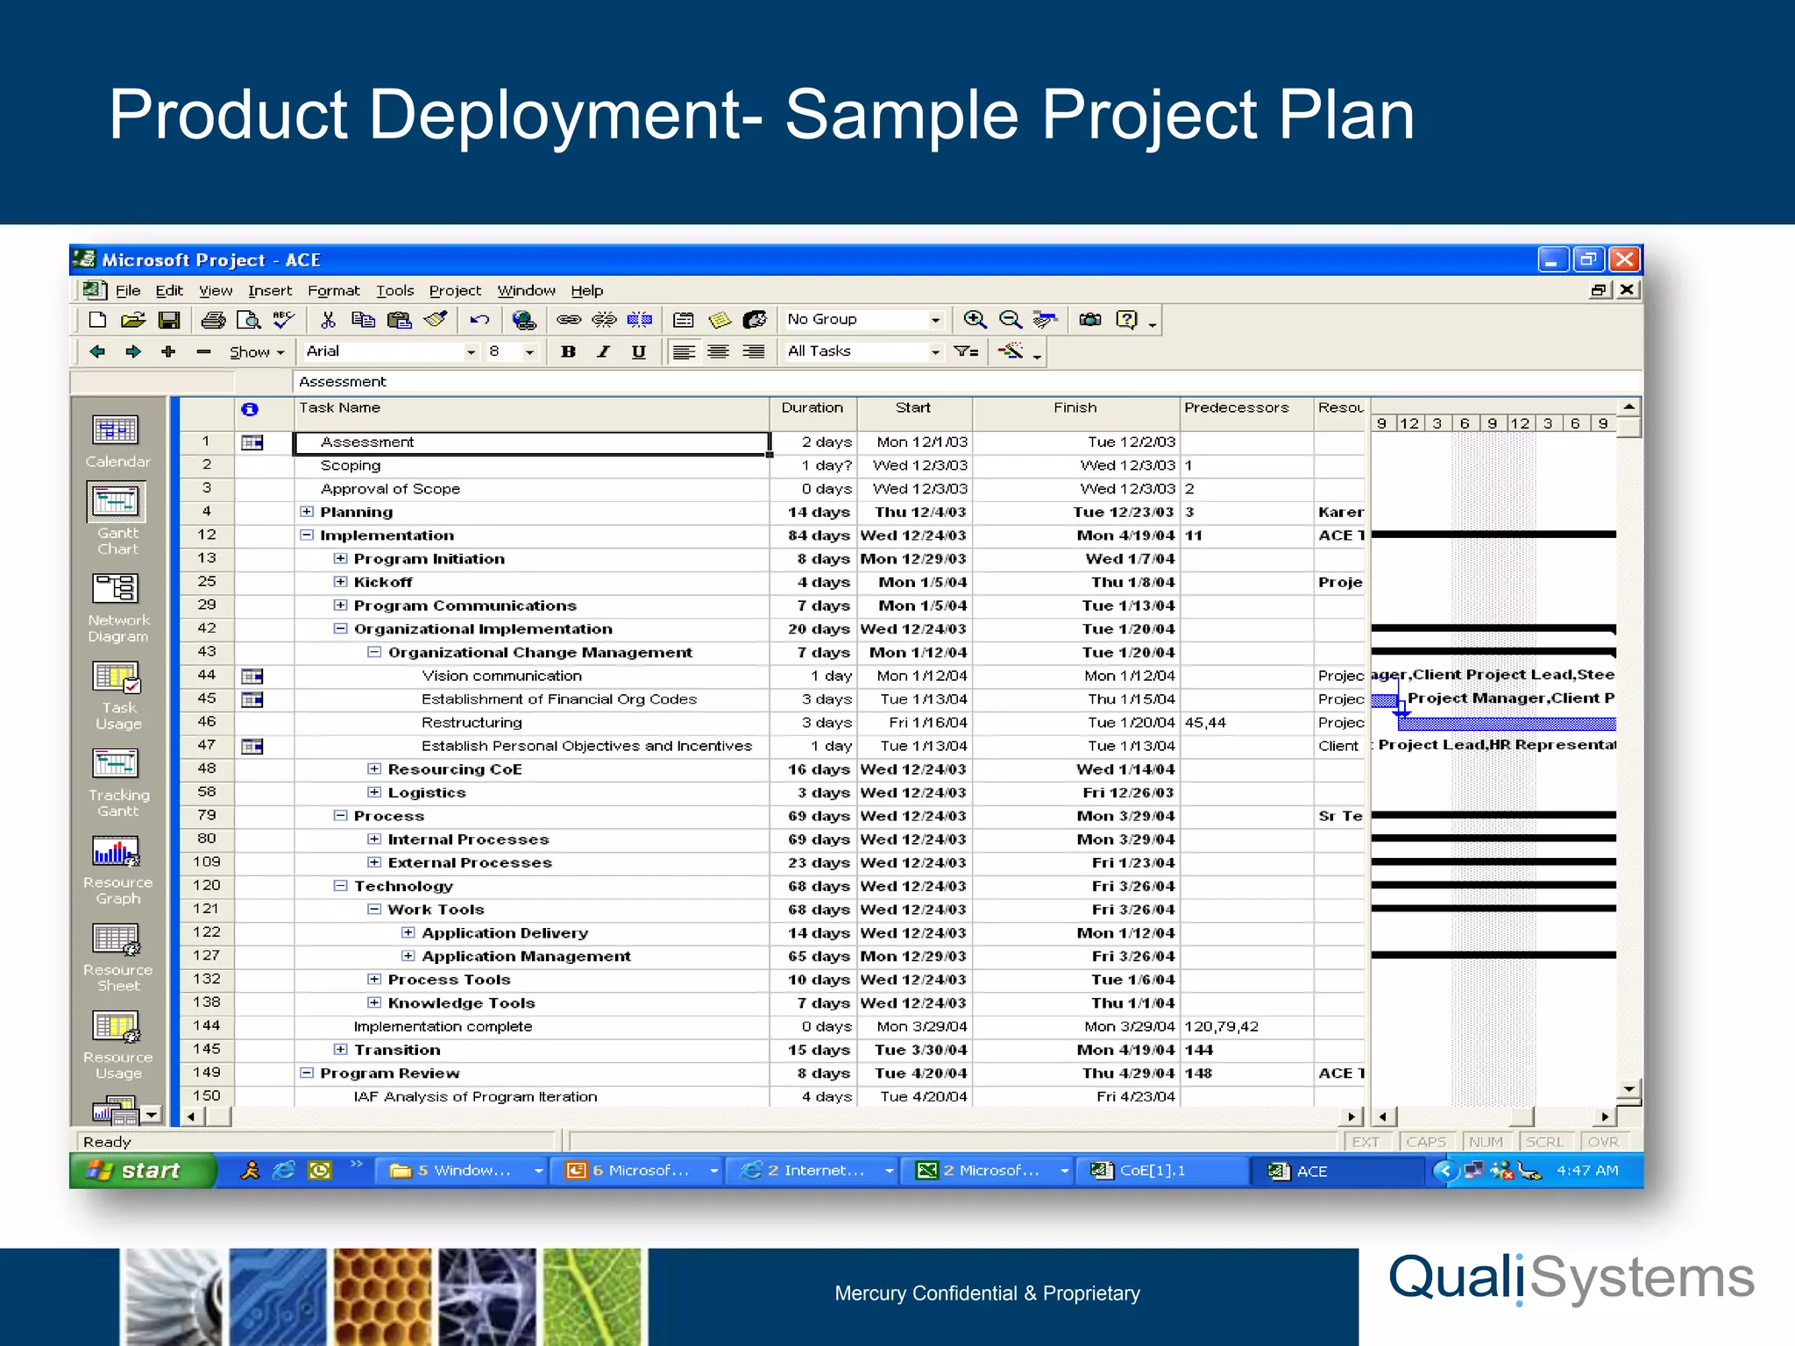This screenshot has height=1346, width=1795.
Task: Open Microsoft Project Help icon
Action: tap(1126, 320)
